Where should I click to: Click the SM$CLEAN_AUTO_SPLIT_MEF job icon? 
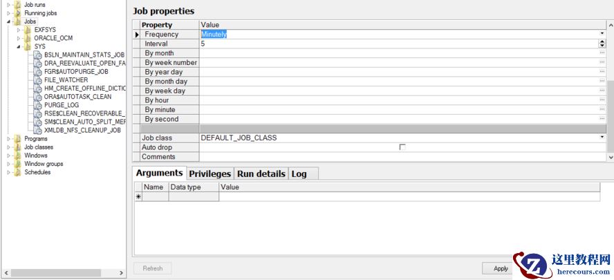(x=37, y=122)
